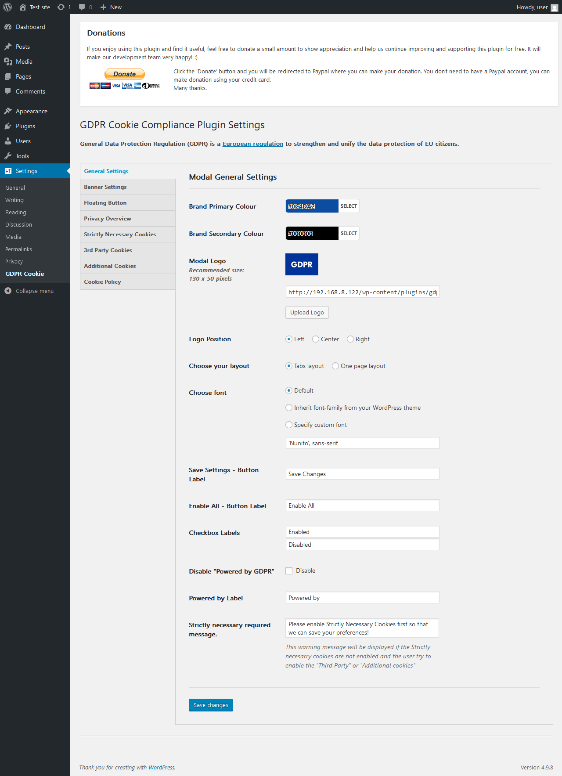Click the Enabled checkbox label field
Viewport: 562px width, 776px height.
362,532
